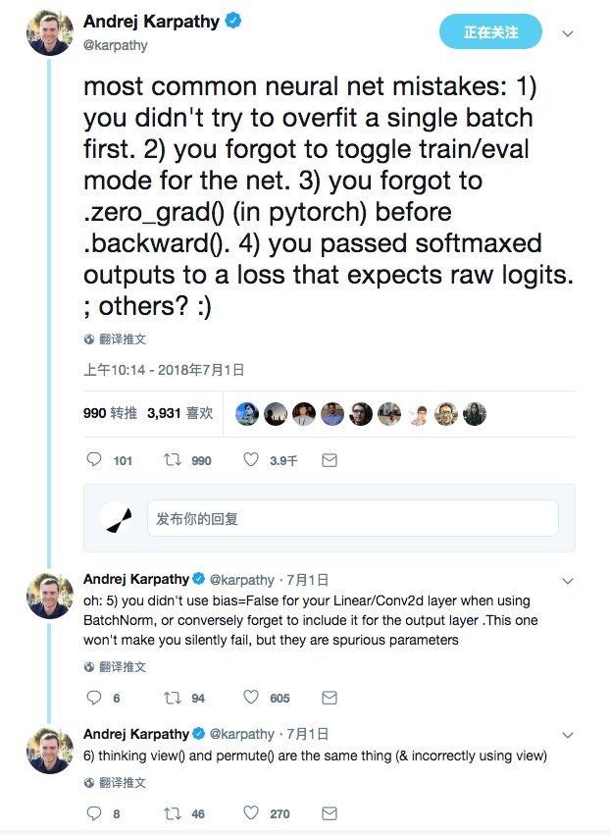
Task: Share view() permute() tweet via envelope icon
Action: coord(330,812)
